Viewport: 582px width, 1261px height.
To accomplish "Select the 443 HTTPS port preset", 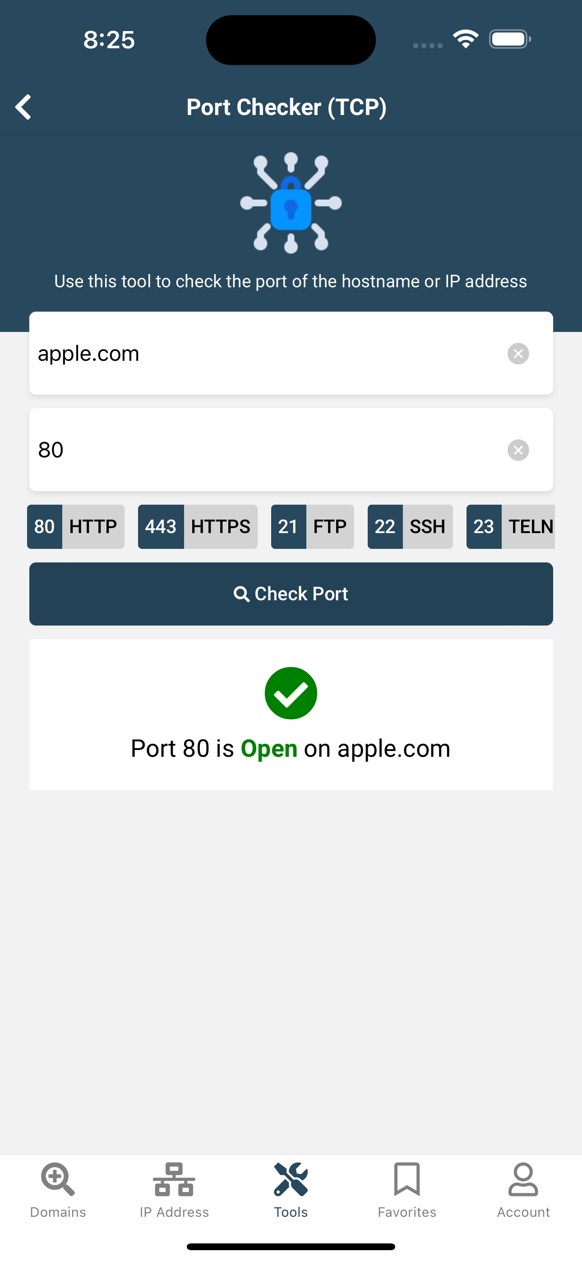I will [x=198, y=527].
